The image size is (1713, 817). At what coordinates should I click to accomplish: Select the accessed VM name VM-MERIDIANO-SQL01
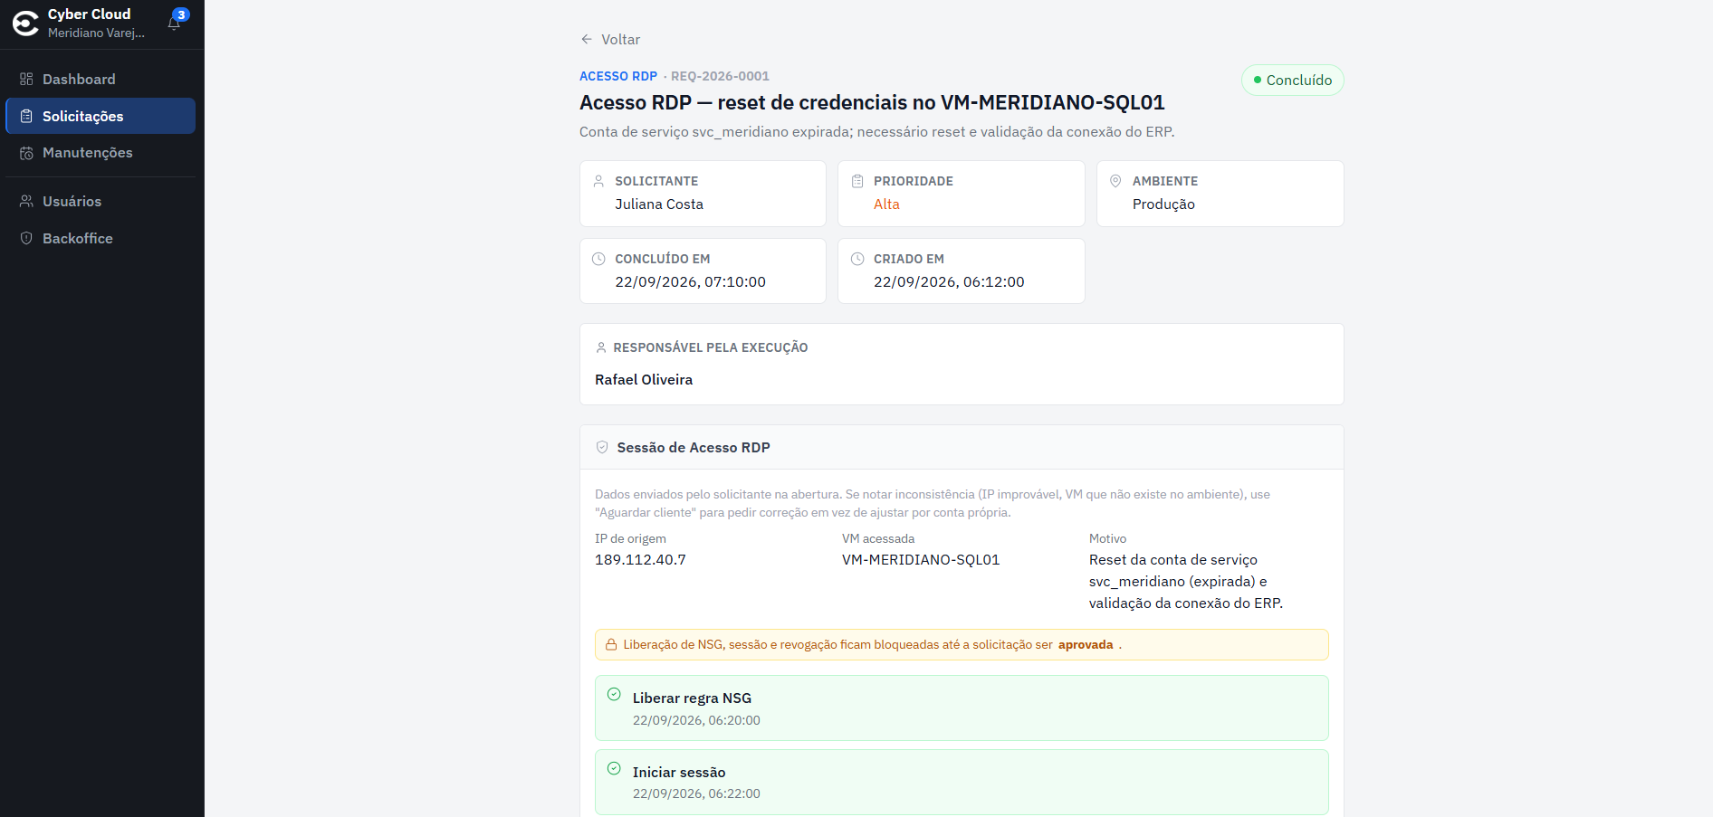[x=921, y=560]
